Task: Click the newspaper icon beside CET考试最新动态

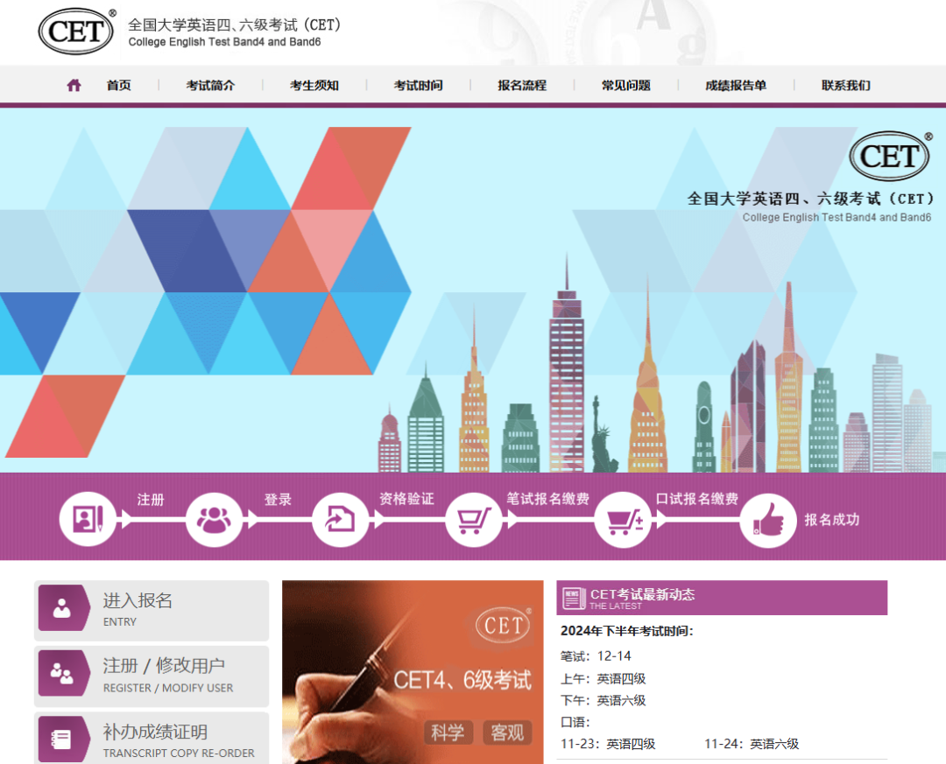Action: pyautogui.click(x=575, y=597)
